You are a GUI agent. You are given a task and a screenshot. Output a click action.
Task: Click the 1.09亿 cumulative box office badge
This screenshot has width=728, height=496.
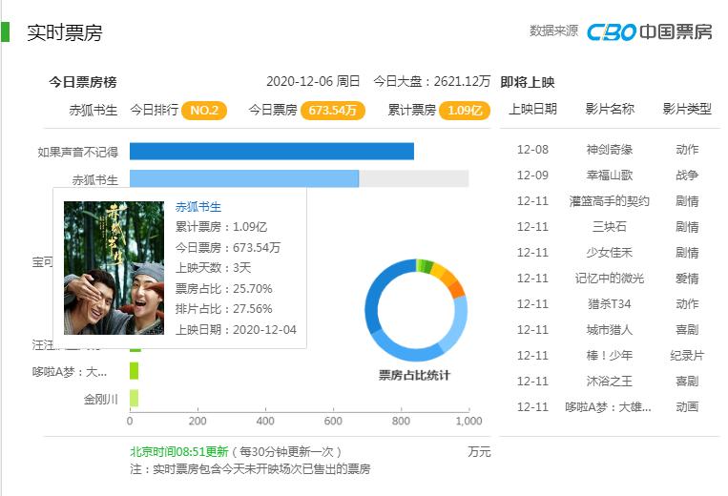click(x=465, y=111)
